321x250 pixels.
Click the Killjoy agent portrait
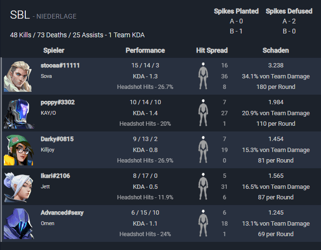pos(19,150)
